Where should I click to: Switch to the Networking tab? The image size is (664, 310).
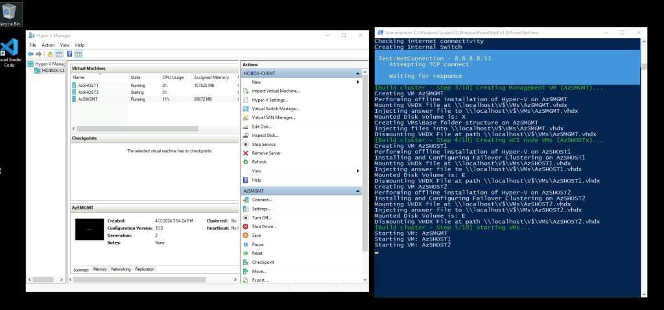(121, 269)
